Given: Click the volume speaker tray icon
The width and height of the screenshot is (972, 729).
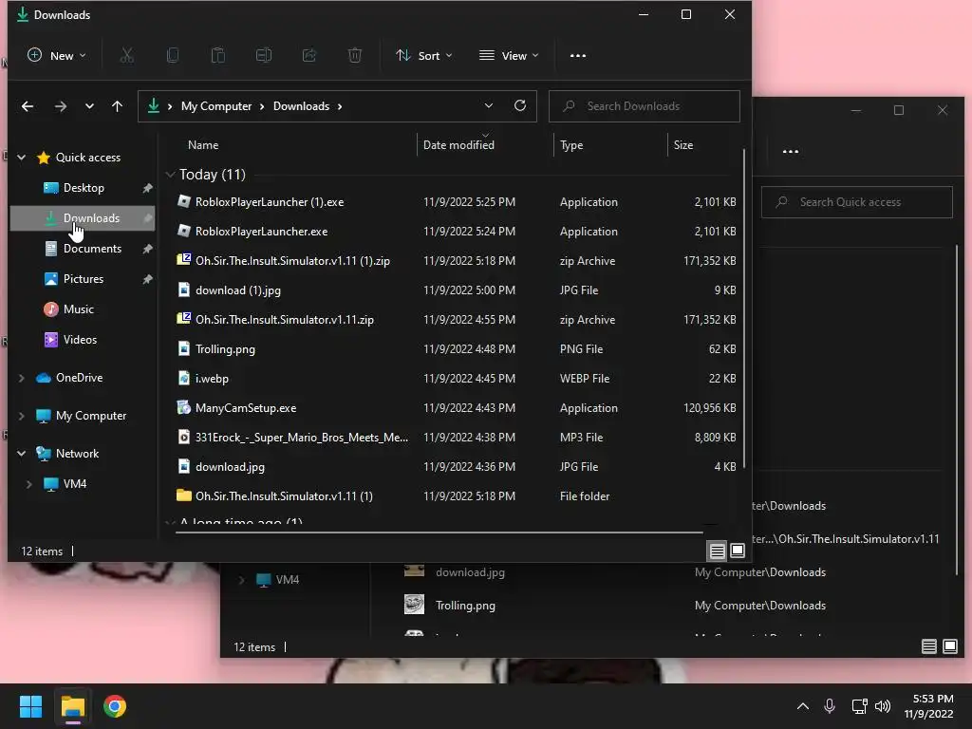Looking at the screenshot, I should tap(883, 706).
